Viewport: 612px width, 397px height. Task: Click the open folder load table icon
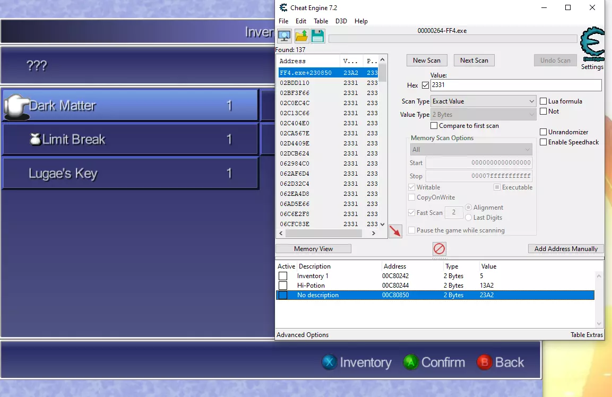301,36
